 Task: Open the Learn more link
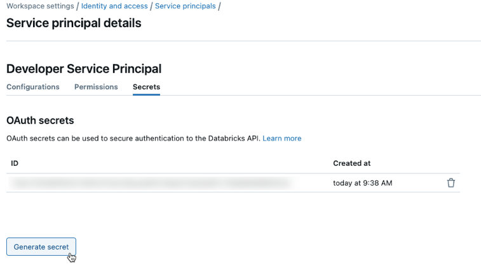pos(282,138)
